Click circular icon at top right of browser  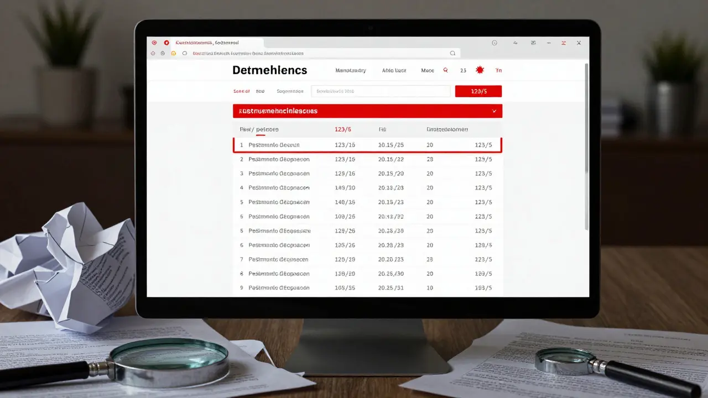[x=494, y=43]
